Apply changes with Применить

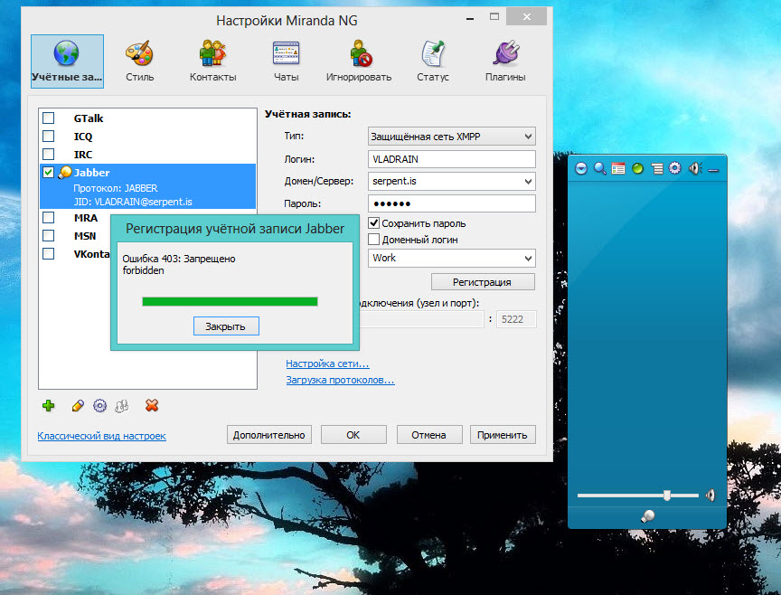pos(502,435)
